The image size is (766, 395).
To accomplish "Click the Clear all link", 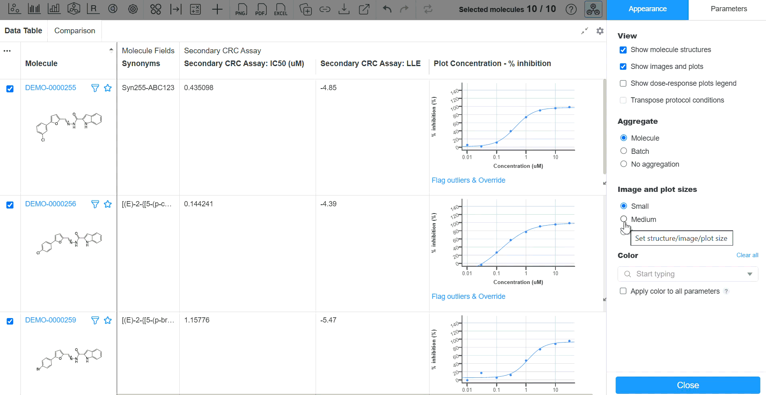I will tap(747, 255).
